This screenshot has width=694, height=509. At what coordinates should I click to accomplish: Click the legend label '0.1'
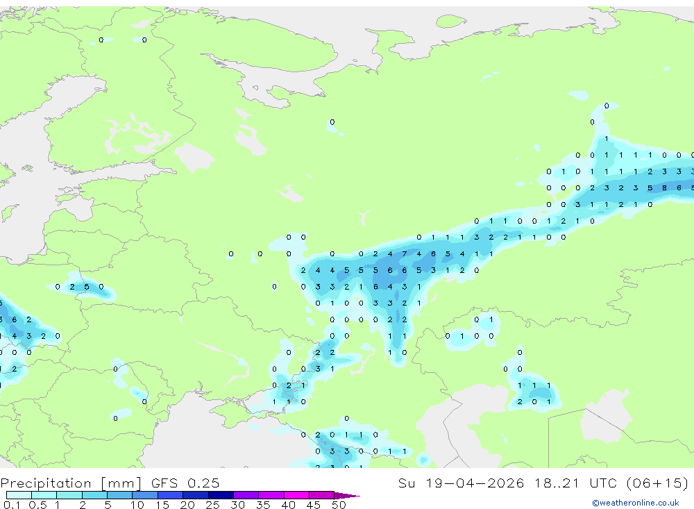tap(12, 505)
